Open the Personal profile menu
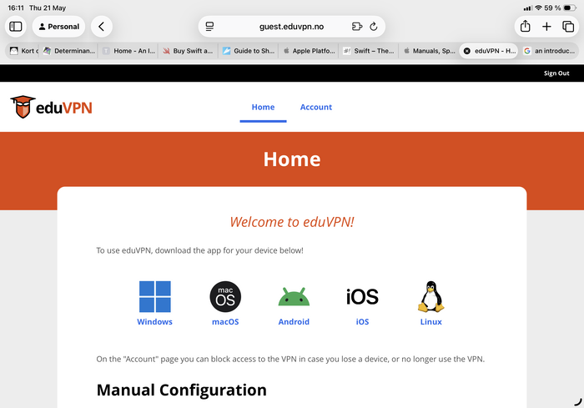Image resolution: width=584 pixels, height=408 pixels. [59, 27]
